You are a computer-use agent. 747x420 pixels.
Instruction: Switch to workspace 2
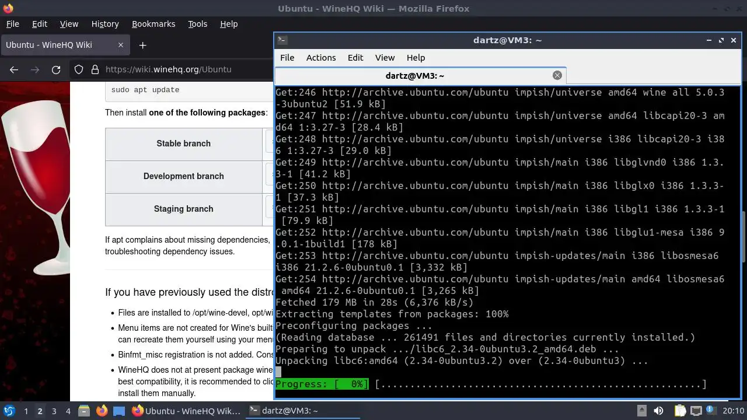pos(40,411)
